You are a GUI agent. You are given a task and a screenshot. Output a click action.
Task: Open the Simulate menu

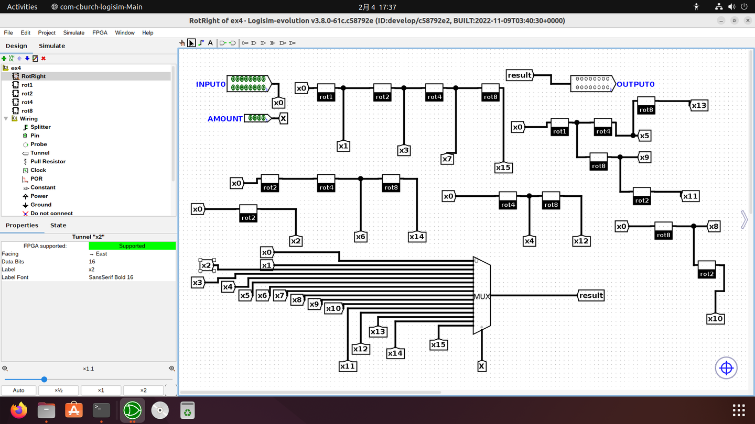[73, 32]
